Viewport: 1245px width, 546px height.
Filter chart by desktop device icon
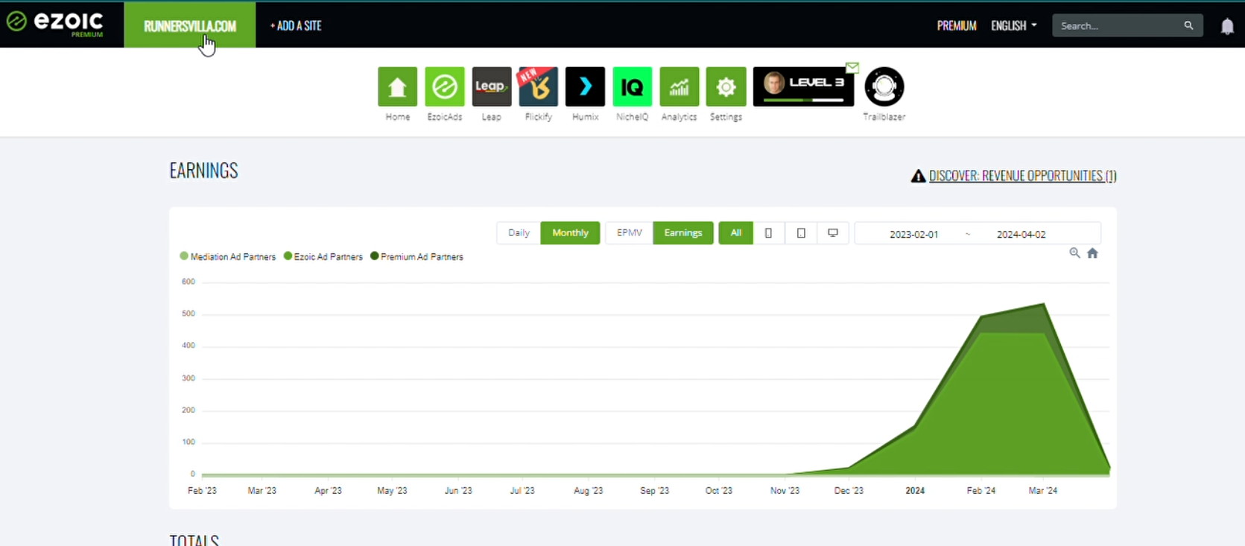(x=833, y=233)
